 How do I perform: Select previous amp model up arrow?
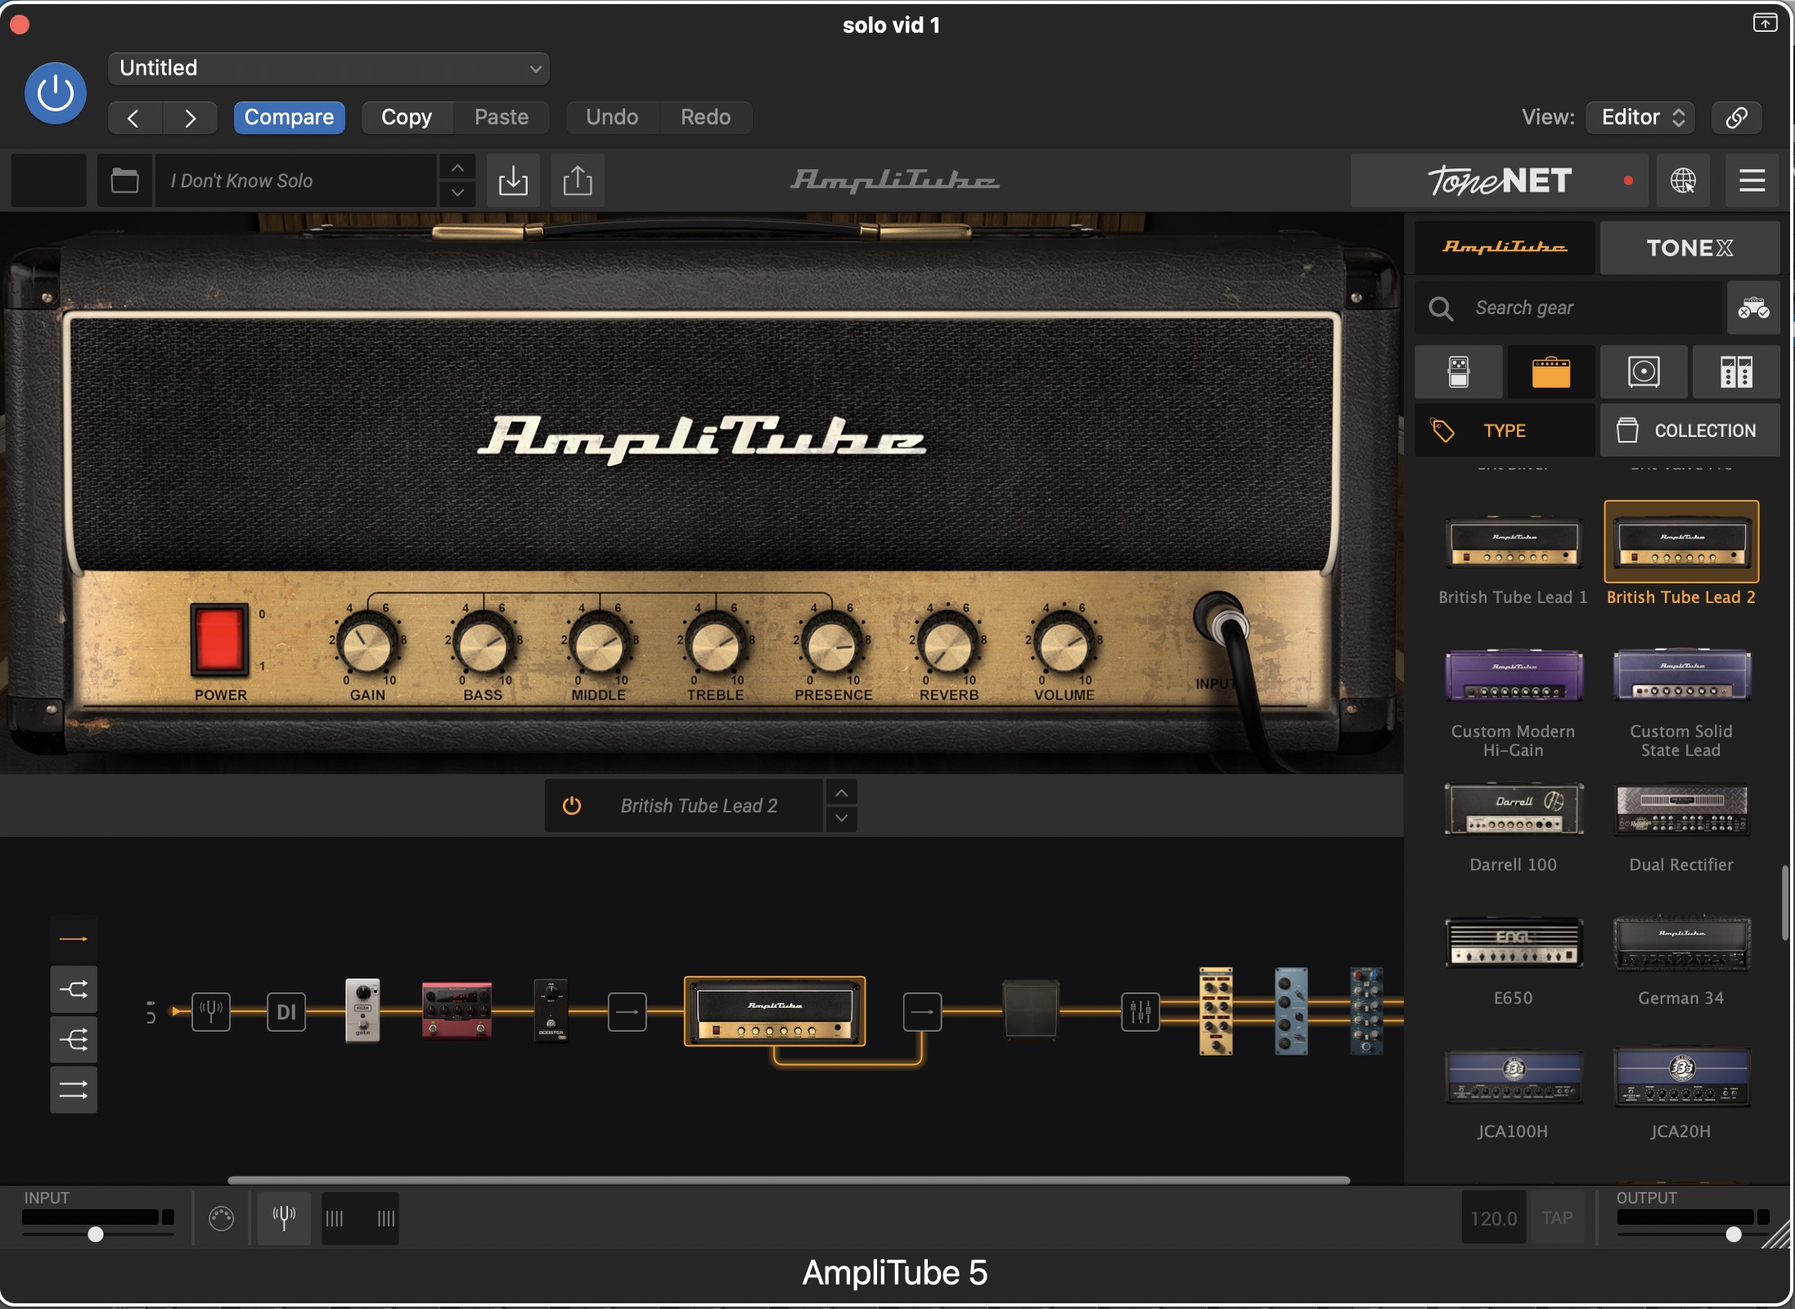tap(842, 793)
